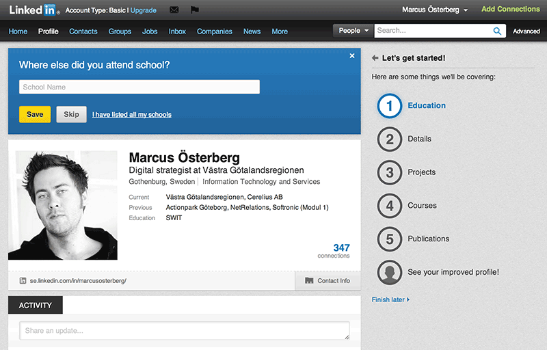The width and height of the screenshot is (547, 350).
Task: Open the Inbox menu
Action: click(x=177, y=31)
